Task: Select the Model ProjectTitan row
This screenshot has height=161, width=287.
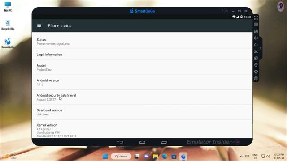Action: point(142,68)
